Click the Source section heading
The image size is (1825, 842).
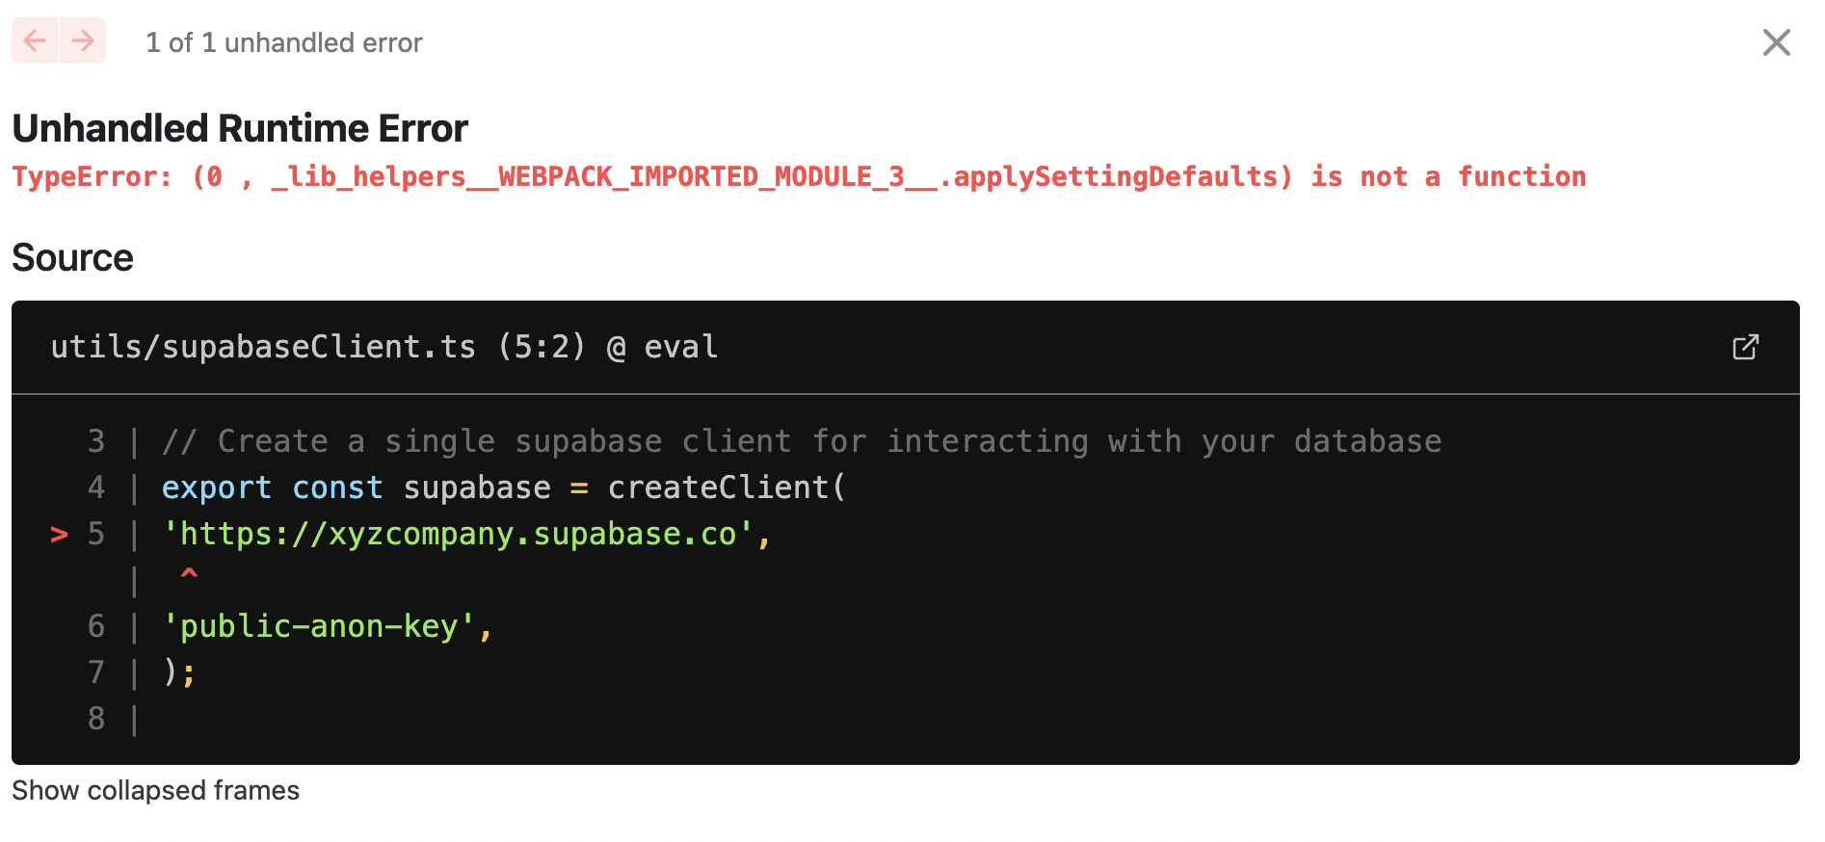[72, 258]
